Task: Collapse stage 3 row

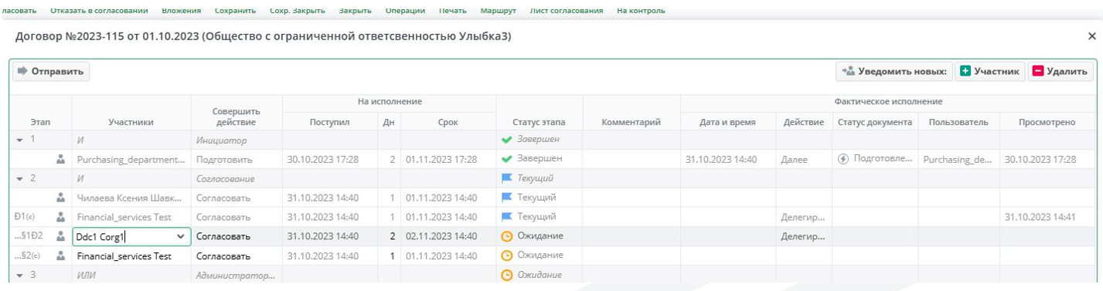Action: 19,276
